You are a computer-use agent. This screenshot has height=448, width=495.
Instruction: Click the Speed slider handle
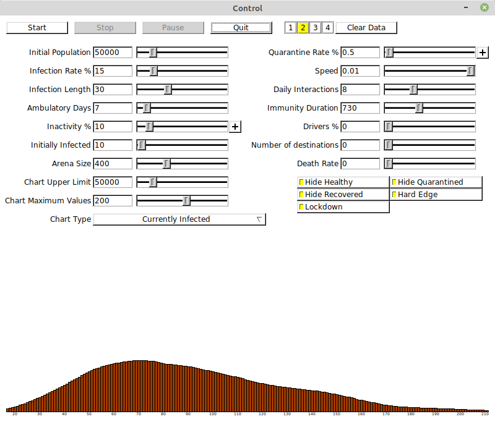[x=470, y=71]
